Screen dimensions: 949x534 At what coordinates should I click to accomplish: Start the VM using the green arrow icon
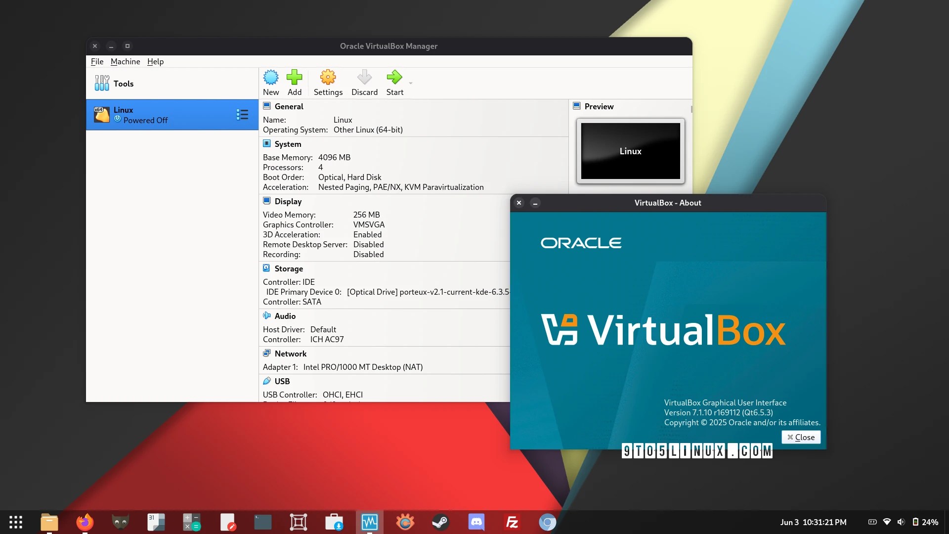(394, 78)
